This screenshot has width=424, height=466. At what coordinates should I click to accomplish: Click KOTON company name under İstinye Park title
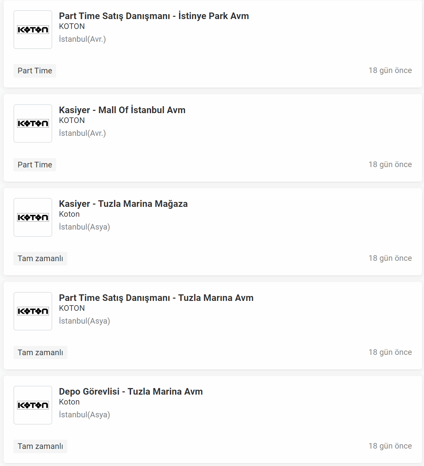pos(72,26)
